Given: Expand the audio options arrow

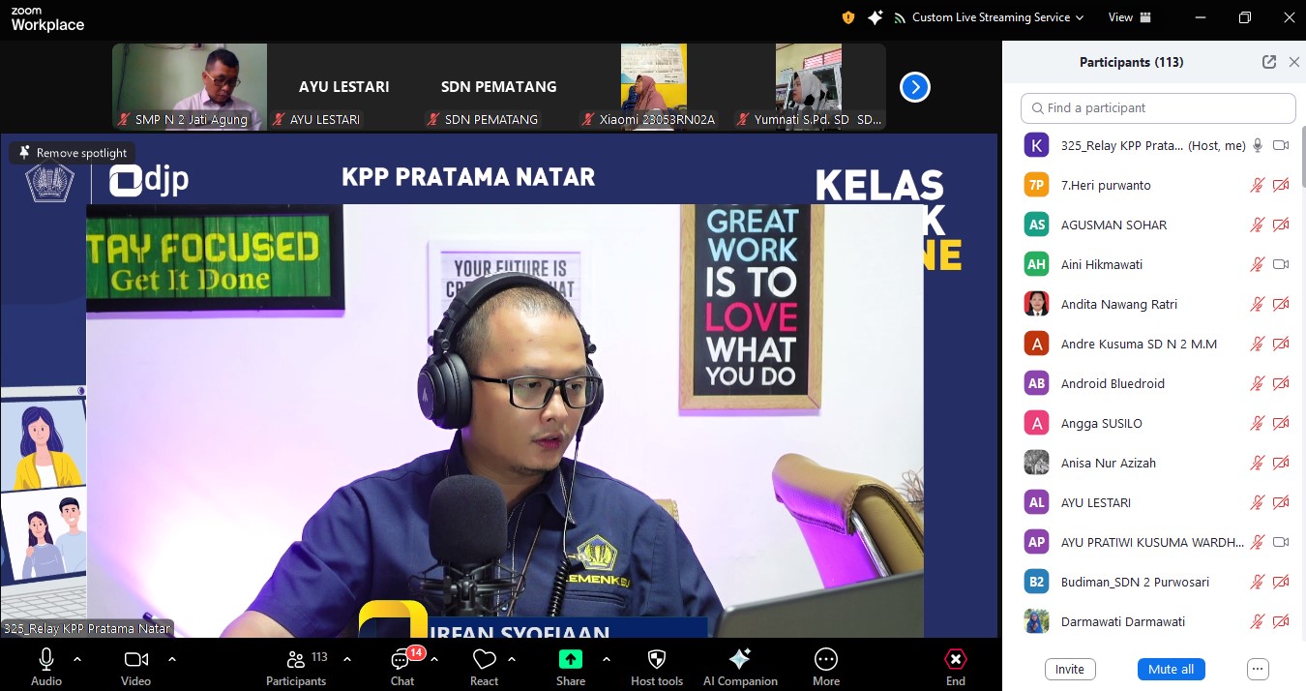Looking at the screenshot, I should coord(77,659).
